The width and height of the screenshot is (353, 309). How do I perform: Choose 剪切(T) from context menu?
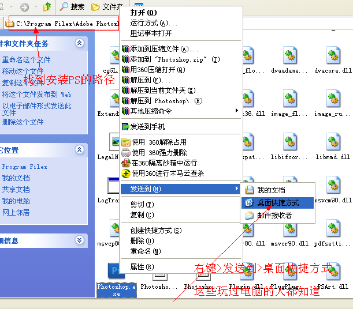click(x=181, y=204)
